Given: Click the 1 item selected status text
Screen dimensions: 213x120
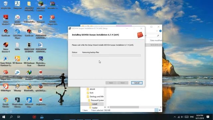Looking at the screenshot, I should tap(97, 110).
